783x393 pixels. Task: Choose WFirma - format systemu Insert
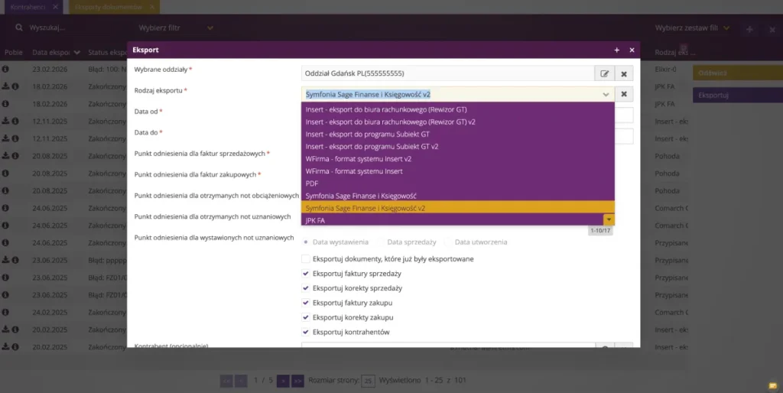tap(457, 171)
